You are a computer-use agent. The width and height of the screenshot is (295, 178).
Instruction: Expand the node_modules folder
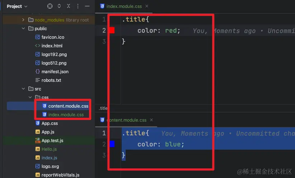pos(23,20)
